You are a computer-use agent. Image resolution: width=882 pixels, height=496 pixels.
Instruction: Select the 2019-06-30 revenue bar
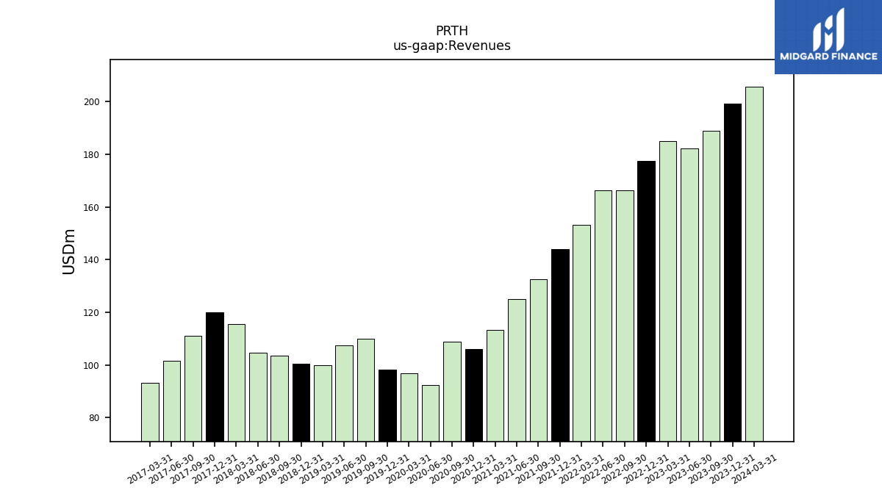click(x=344, y=393)
